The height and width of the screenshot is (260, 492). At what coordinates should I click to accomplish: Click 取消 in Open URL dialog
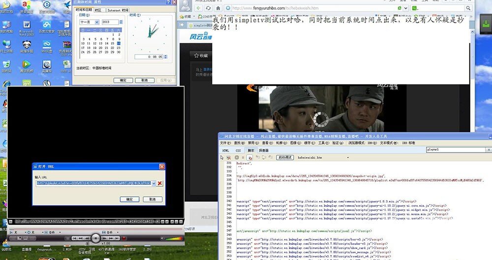[x=153, y=199]
